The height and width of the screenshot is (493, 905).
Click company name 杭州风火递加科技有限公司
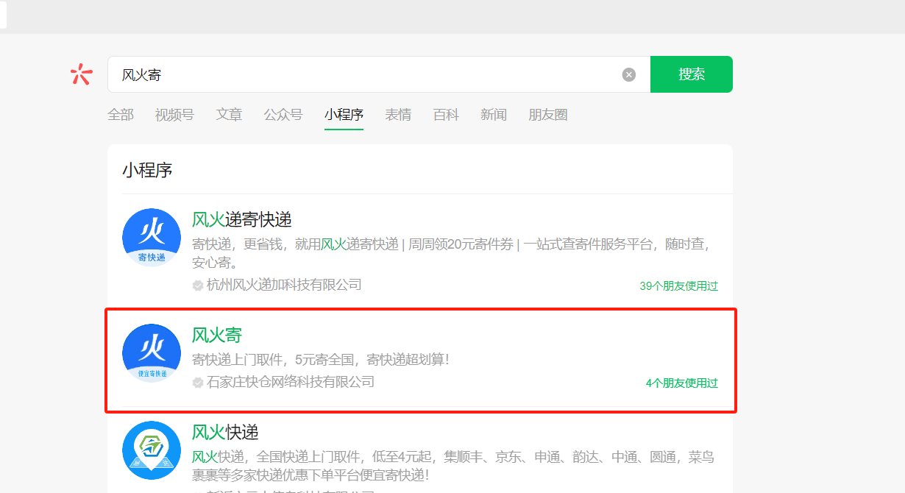tap(284, 285)
